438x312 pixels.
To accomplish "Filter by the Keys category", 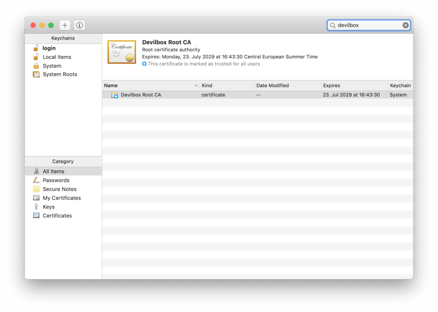I will 48,207.
